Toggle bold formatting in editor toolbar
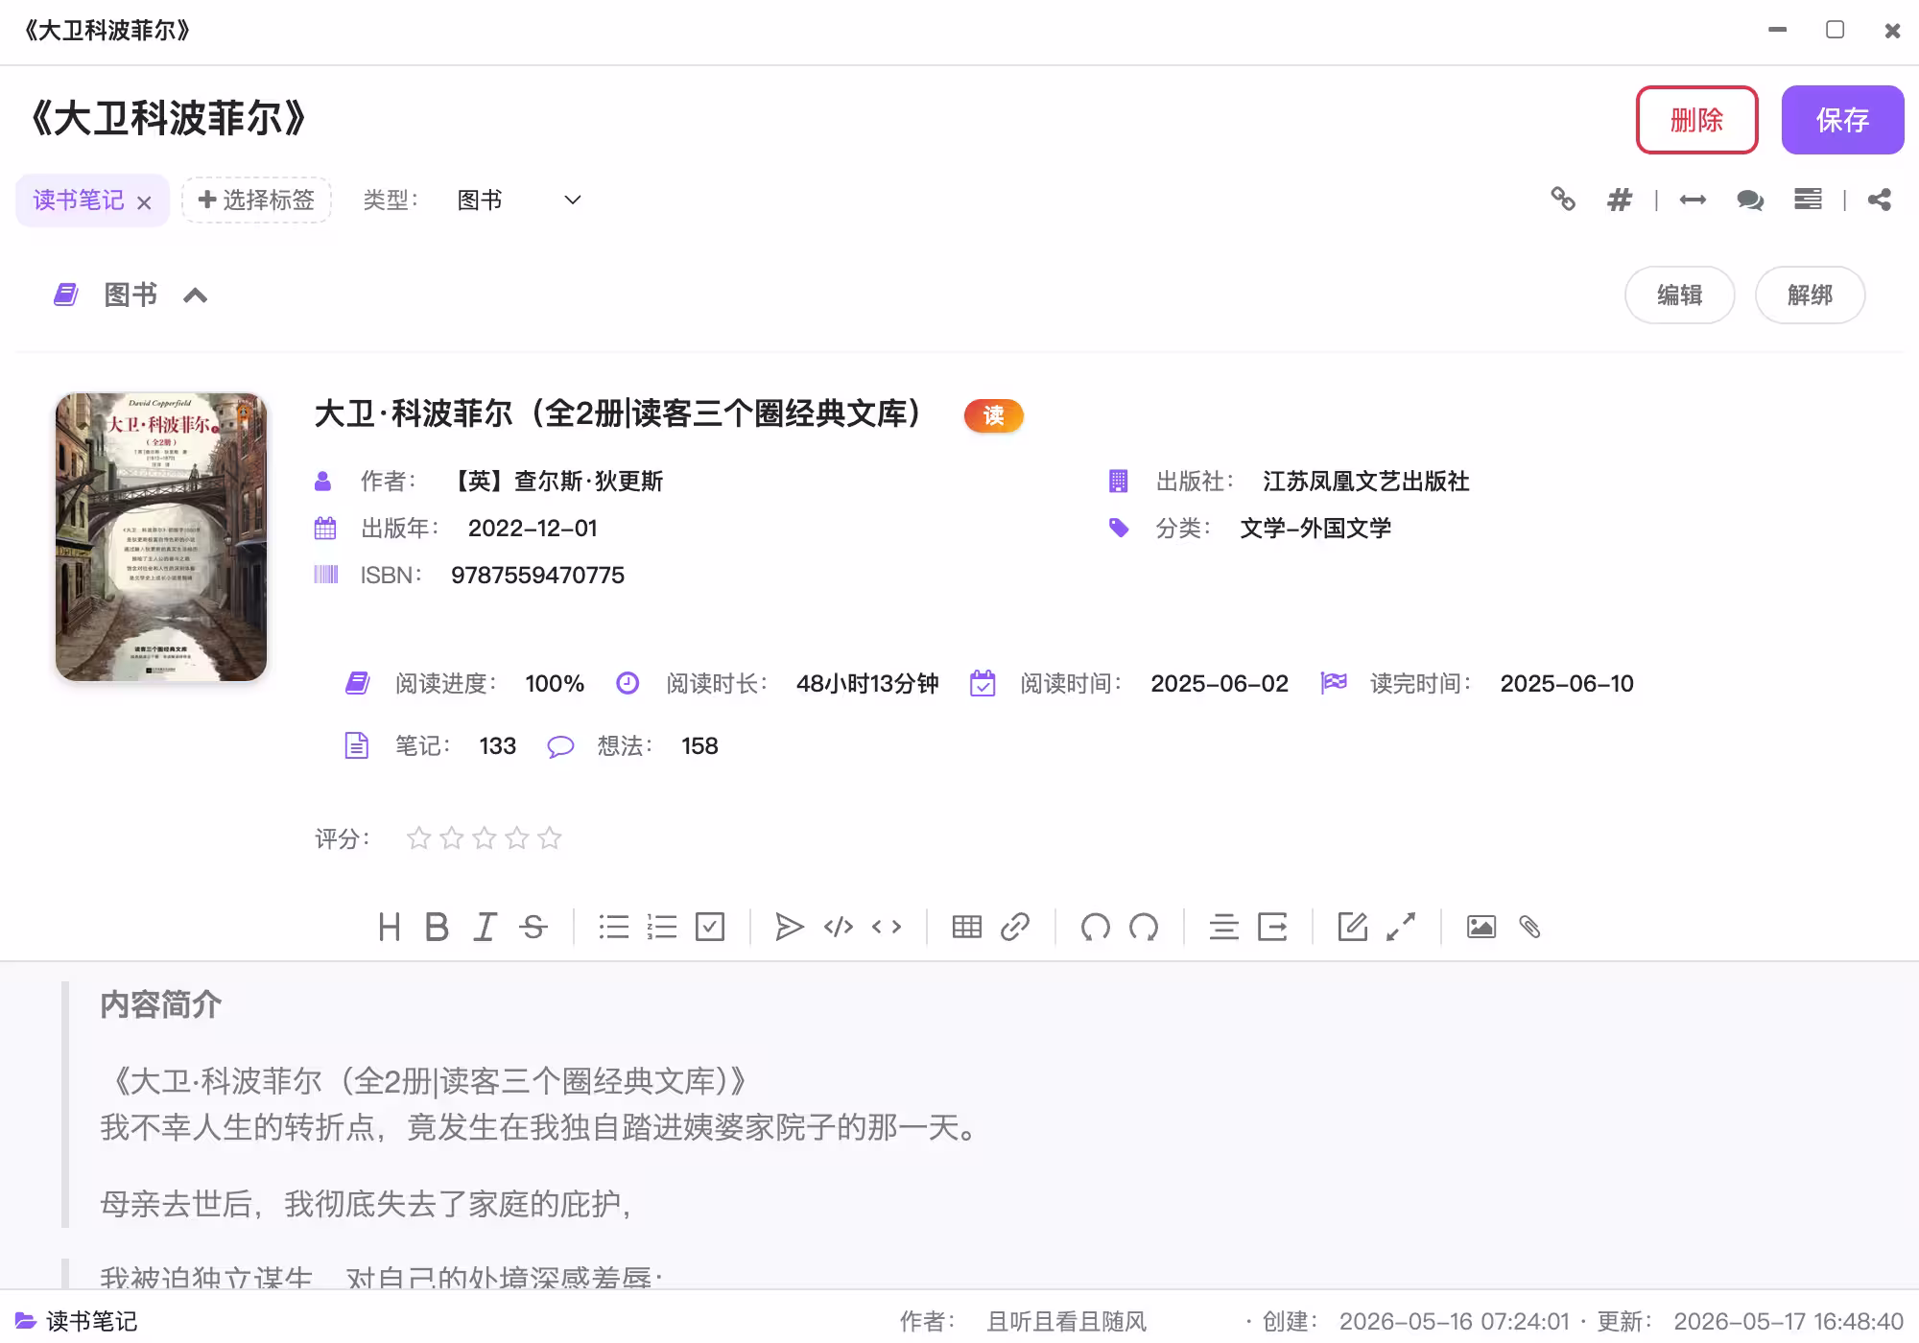This screenshot has width=1919, height=1343. 437,927
